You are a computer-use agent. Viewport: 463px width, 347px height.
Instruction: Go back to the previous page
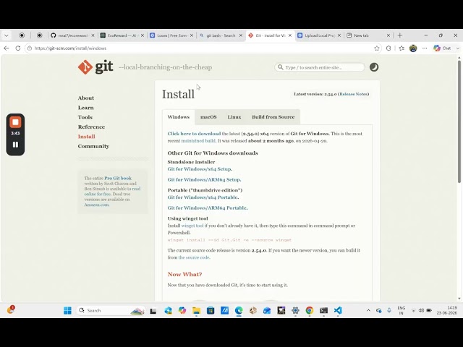click(7, 48)
